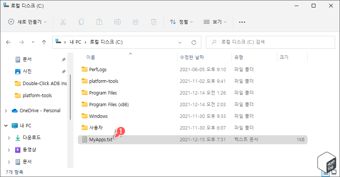Expand the 동영상 tree node
The width and height of the screenshot is (340, 177).
click(x=9, y=150)
